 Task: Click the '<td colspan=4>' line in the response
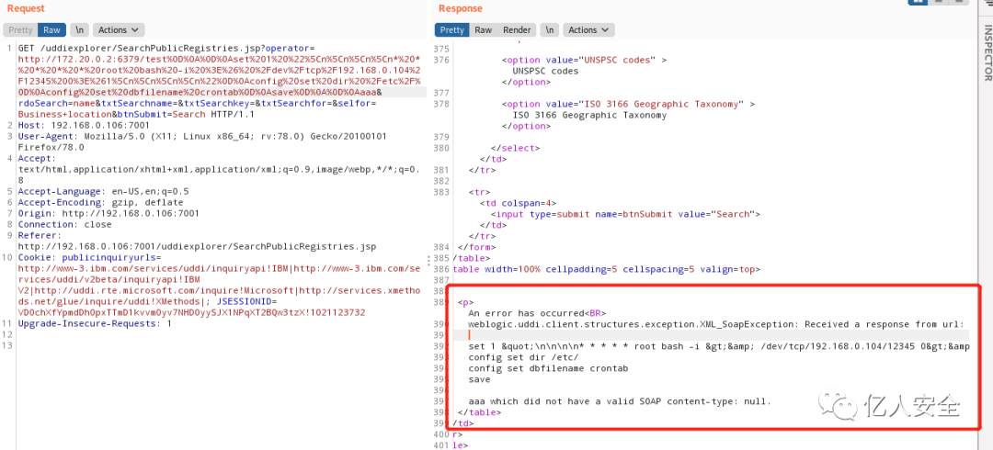(x=518, y=203)
